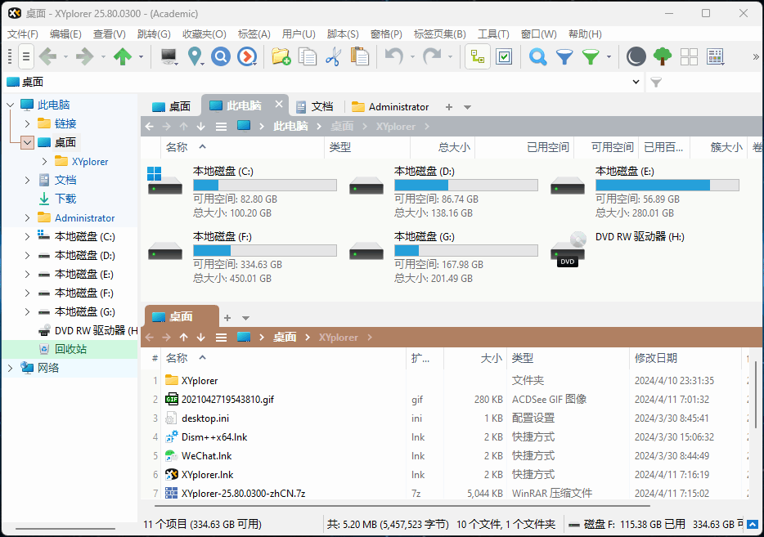Switch to the Administrator tab

coord(390,106)
